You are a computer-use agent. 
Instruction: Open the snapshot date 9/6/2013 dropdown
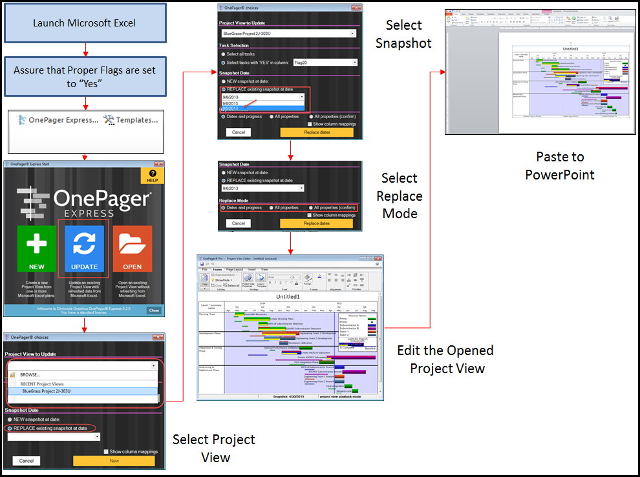click(301, 96)
